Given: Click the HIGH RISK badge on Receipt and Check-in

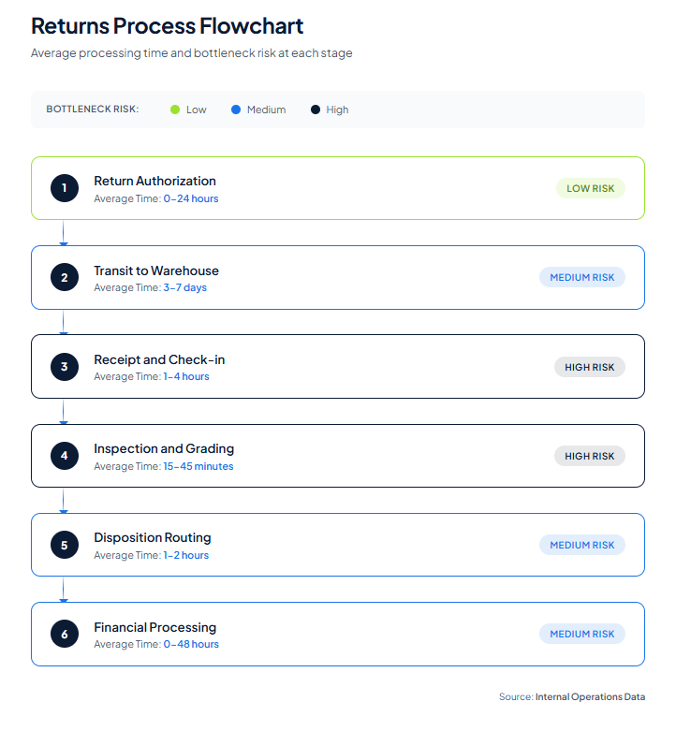Looking at the screenshot, I should [589, 367].
